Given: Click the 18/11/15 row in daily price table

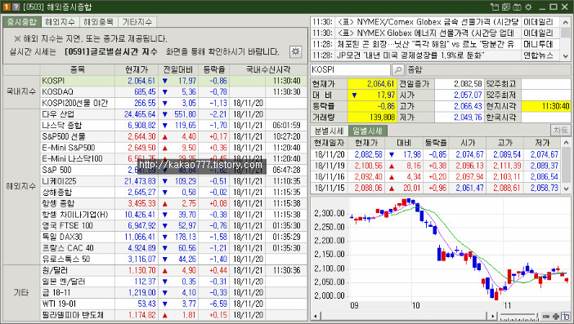Looking at the screenshot, I should click(436, 188).
